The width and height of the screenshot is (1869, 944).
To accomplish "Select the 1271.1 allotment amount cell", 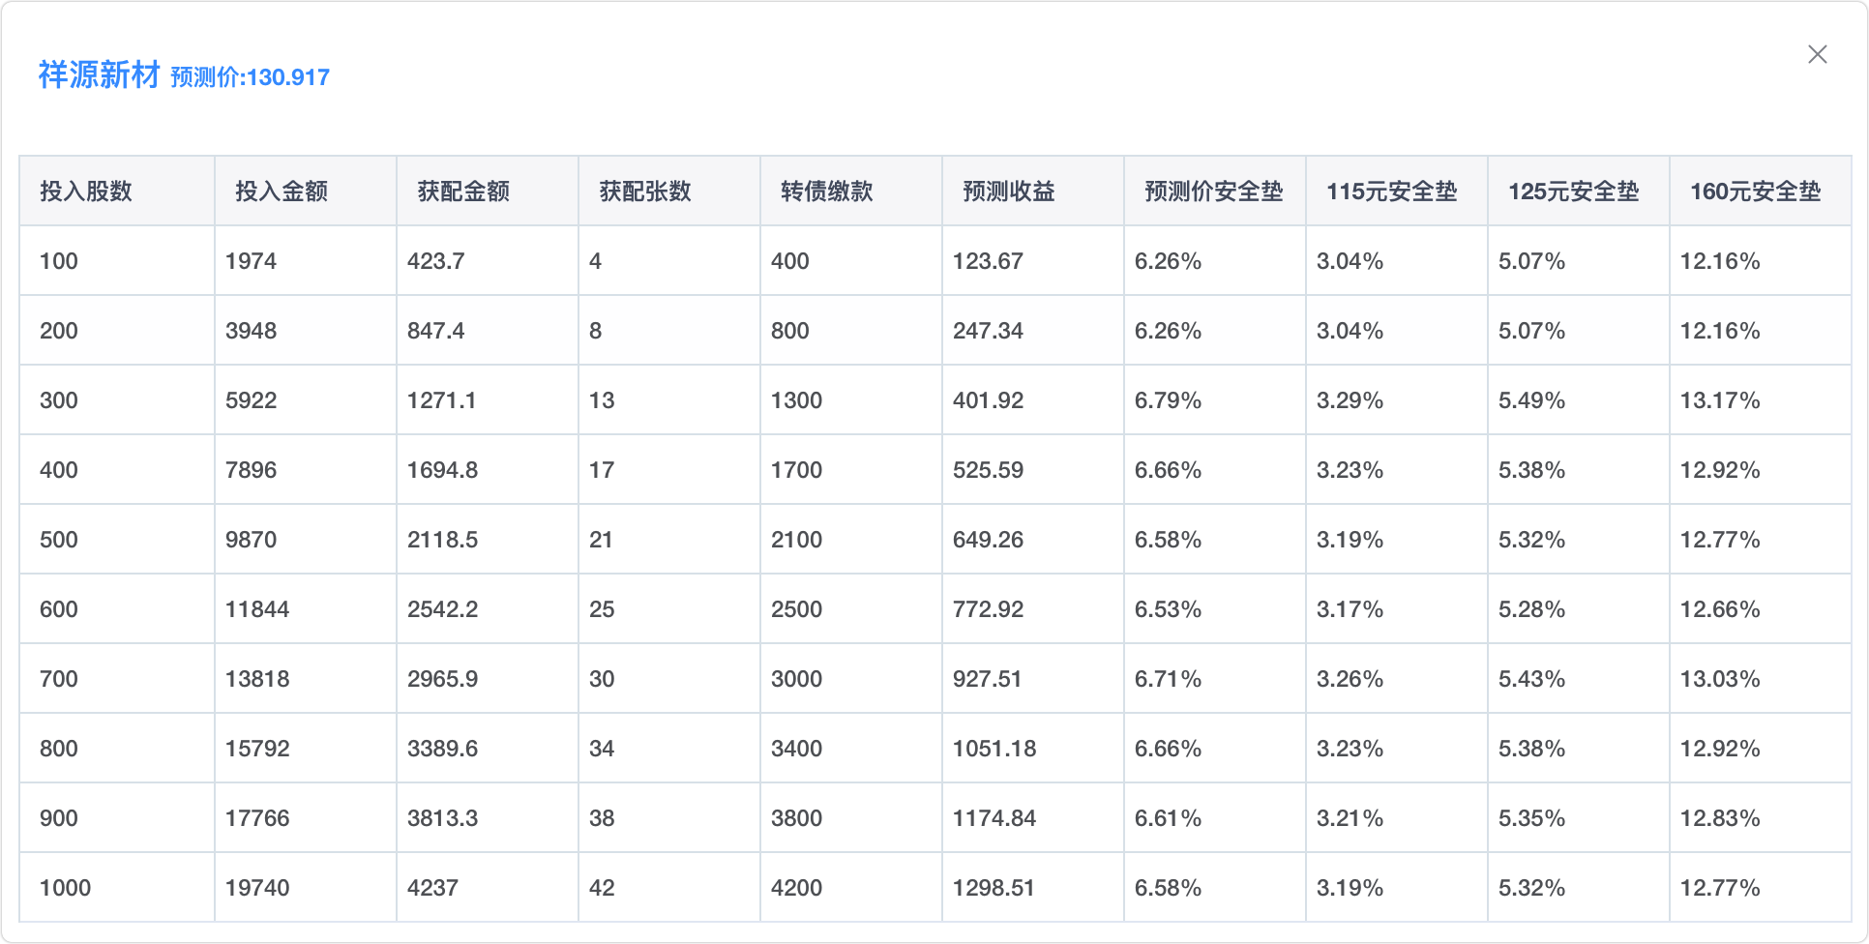I will [441, 400].
